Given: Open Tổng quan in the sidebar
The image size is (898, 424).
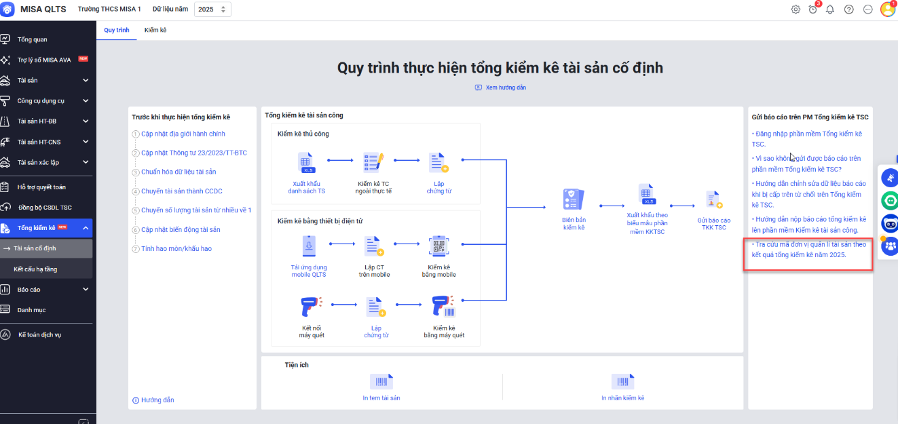Looking at the screenshot, I should click(x=32, y=39).
